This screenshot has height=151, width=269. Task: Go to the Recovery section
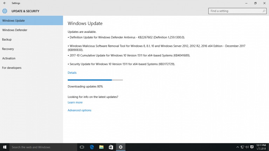pos(32,49)
